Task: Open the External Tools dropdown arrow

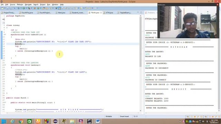Action: click(x=31, y=8)
